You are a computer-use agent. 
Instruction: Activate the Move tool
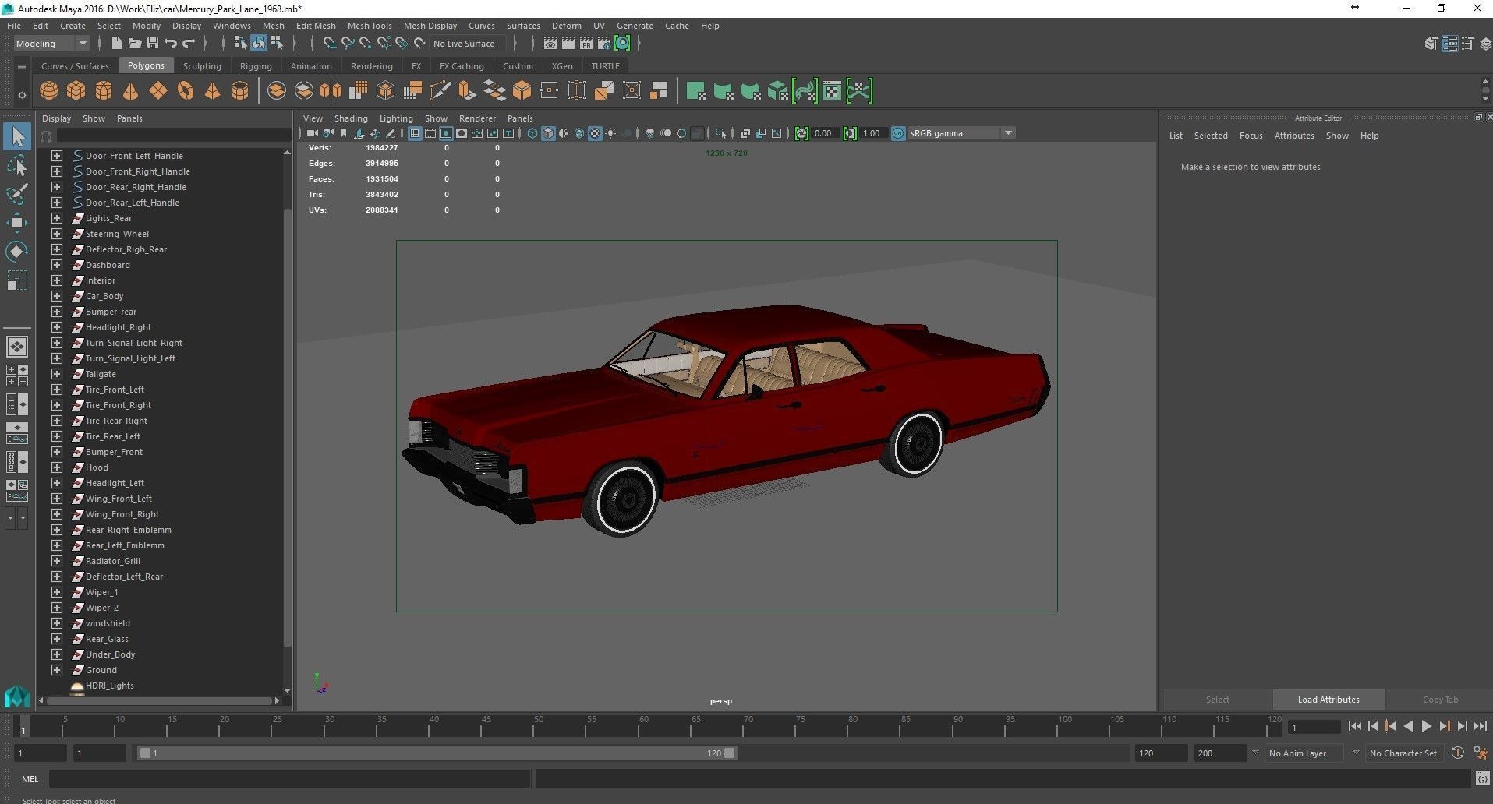[x=17, y=223]
